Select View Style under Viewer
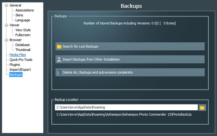The image size is (217, 136). coord(23,30)
